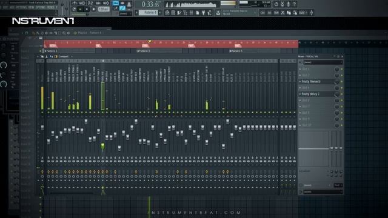The image size is (388, 218).
Task: Toggle the countdown 3.2 icon
Action: coord(90,3)
